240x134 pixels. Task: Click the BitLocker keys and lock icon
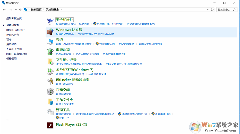coord(50,82)
